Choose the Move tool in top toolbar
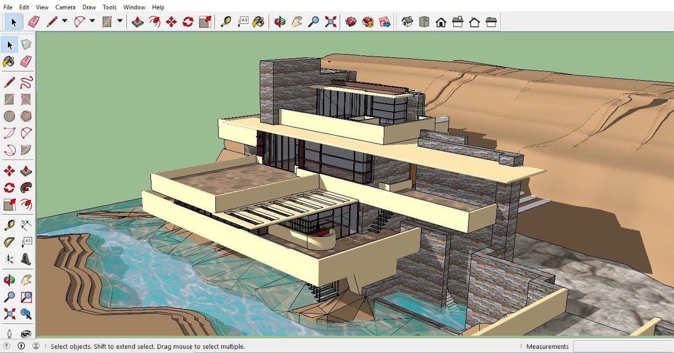Screen dimensions: 674x353 pyautogui.click(x=171, y=22)
